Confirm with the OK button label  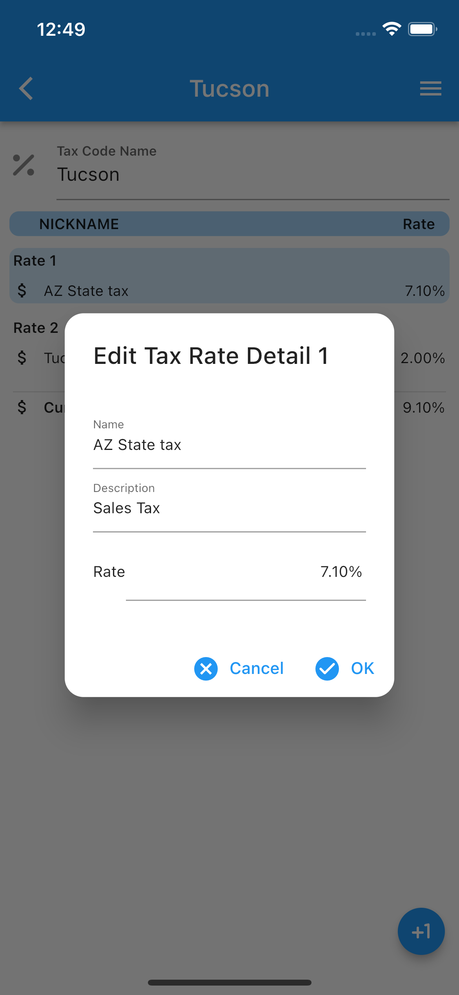point(362,668)
